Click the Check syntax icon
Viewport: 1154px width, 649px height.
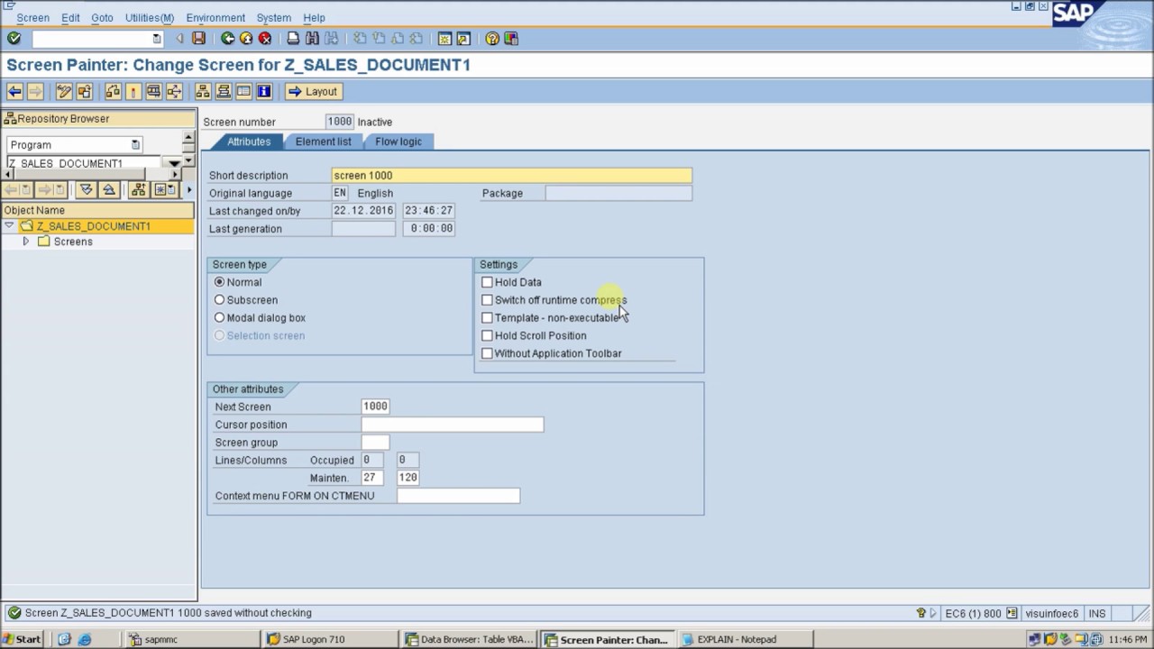point(113,91)
